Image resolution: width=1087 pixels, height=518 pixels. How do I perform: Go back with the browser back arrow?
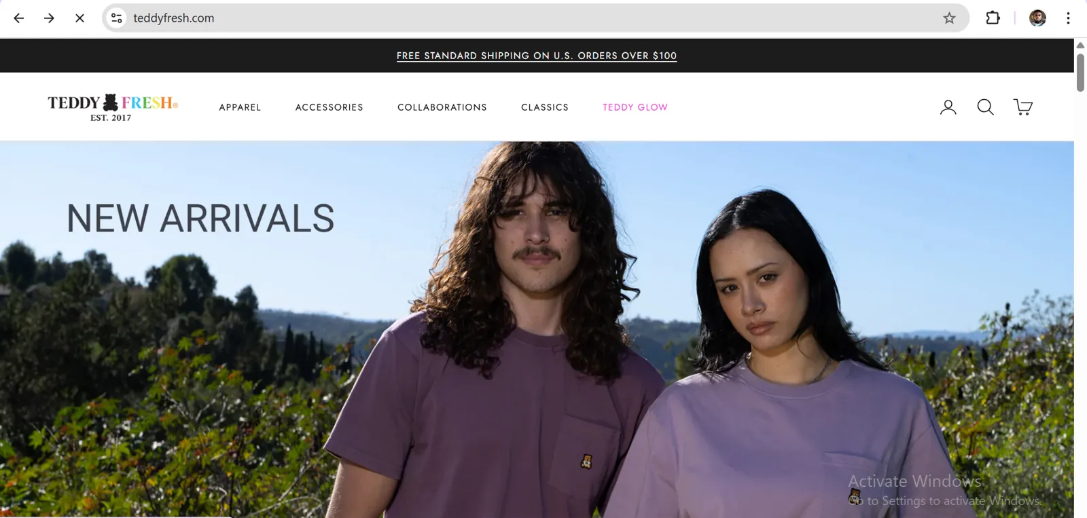click(x=19, y=18)
